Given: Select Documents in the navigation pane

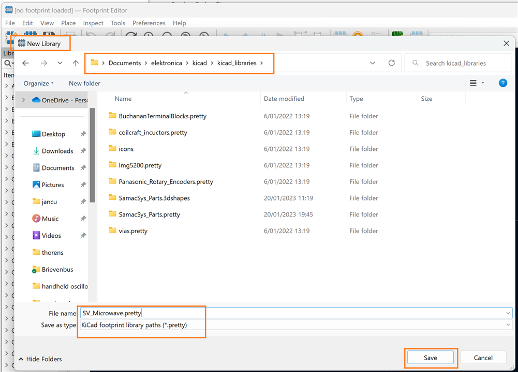Looking at the screenshot, I should click(x=53, y=168).
